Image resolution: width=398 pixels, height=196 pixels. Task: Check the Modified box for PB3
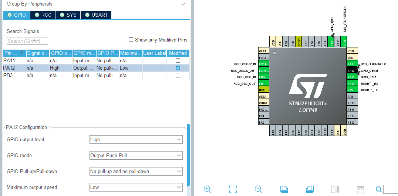[178, 75]
